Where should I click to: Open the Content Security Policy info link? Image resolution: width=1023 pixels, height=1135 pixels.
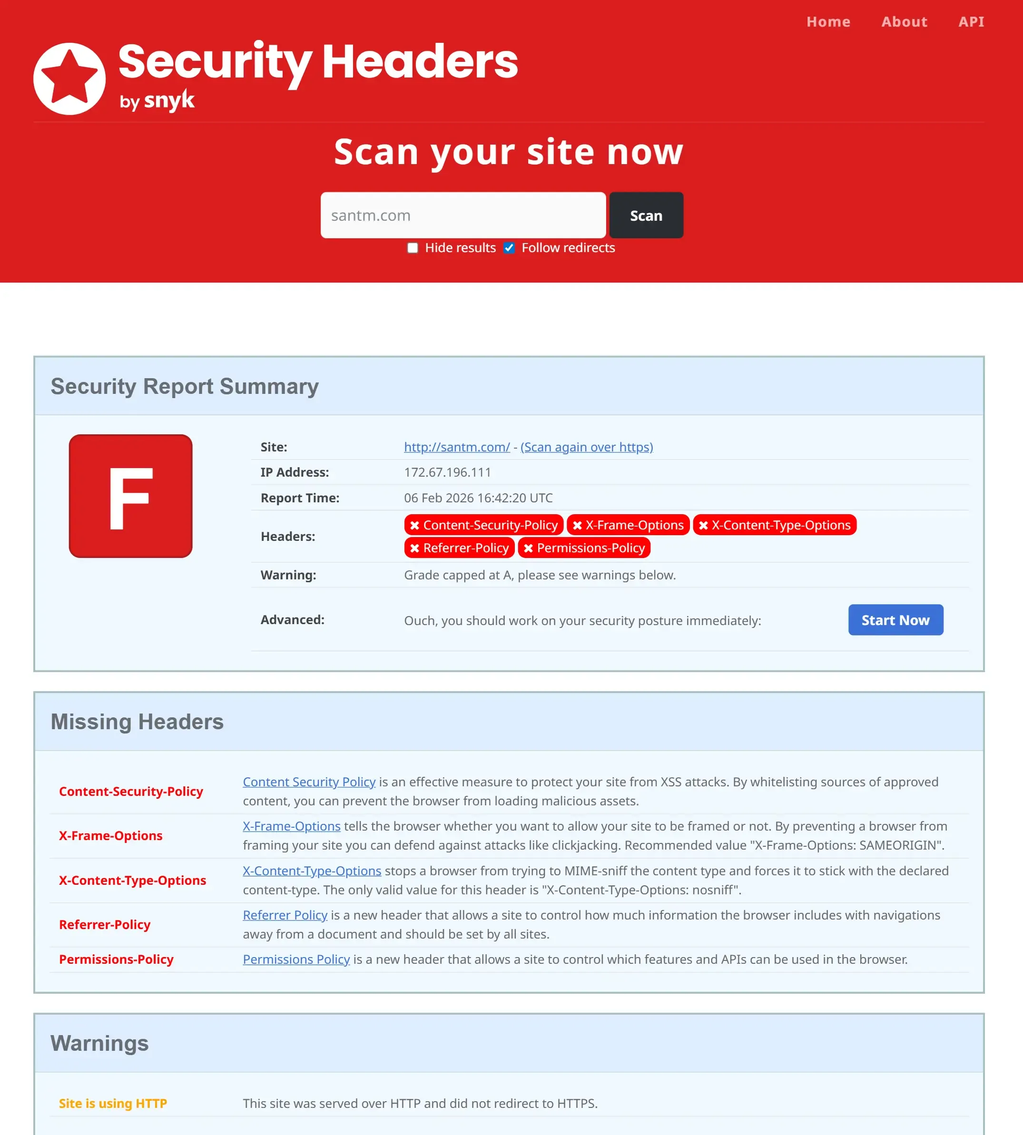309,782
